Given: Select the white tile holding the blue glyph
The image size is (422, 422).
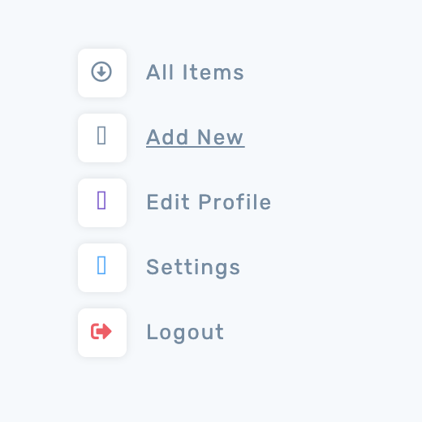Looking at the screenshot, I should click(x=102, y=268).
